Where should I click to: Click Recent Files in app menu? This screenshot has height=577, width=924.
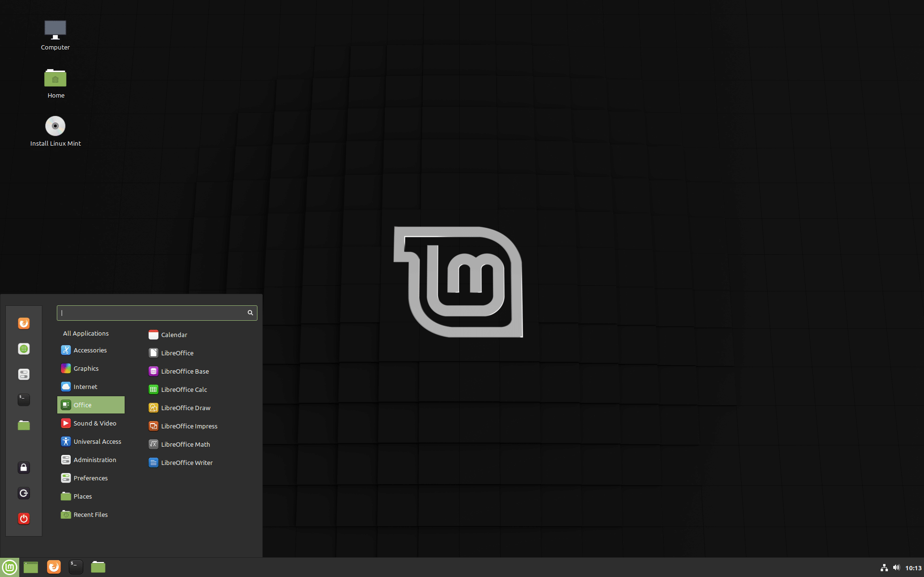[90, 514]
